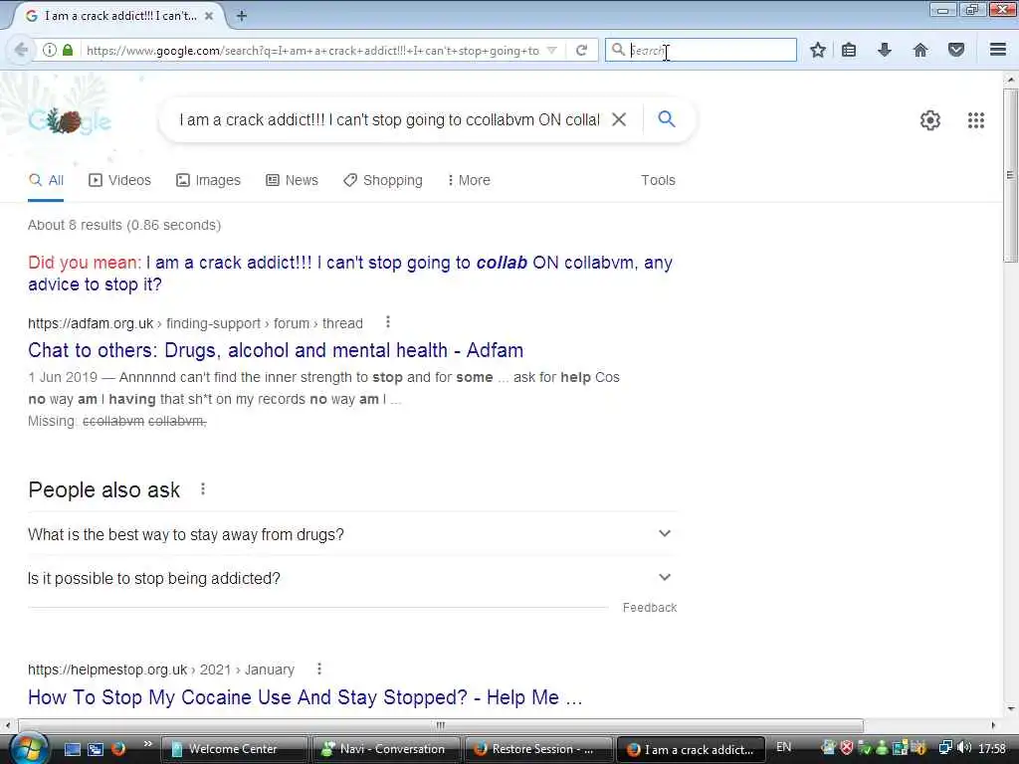Launch Firefox from quick launch

pyautogui.click(x=118, y=749)
